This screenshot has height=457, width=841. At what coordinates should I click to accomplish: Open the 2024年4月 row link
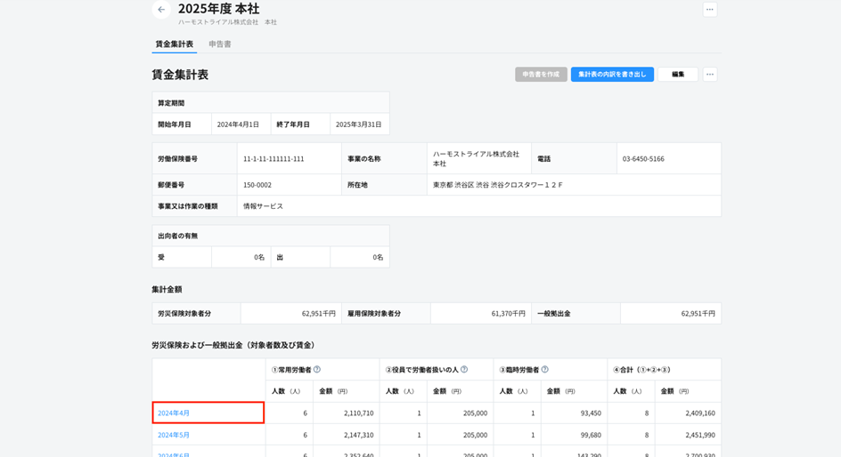tap(174, 413)
